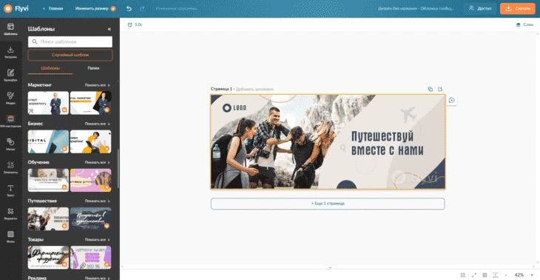Open the Шаблоны sidebar section

click(10, 30)
